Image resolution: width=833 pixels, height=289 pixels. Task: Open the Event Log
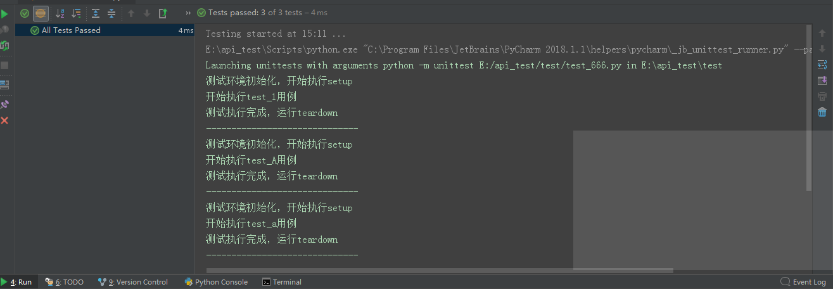click(x=803, y=282)
